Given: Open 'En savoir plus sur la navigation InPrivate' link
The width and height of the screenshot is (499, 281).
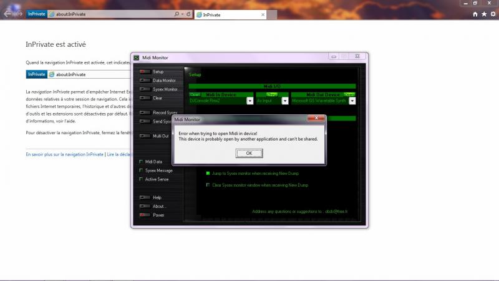Looking at the screenshot, I should point(64,154).
